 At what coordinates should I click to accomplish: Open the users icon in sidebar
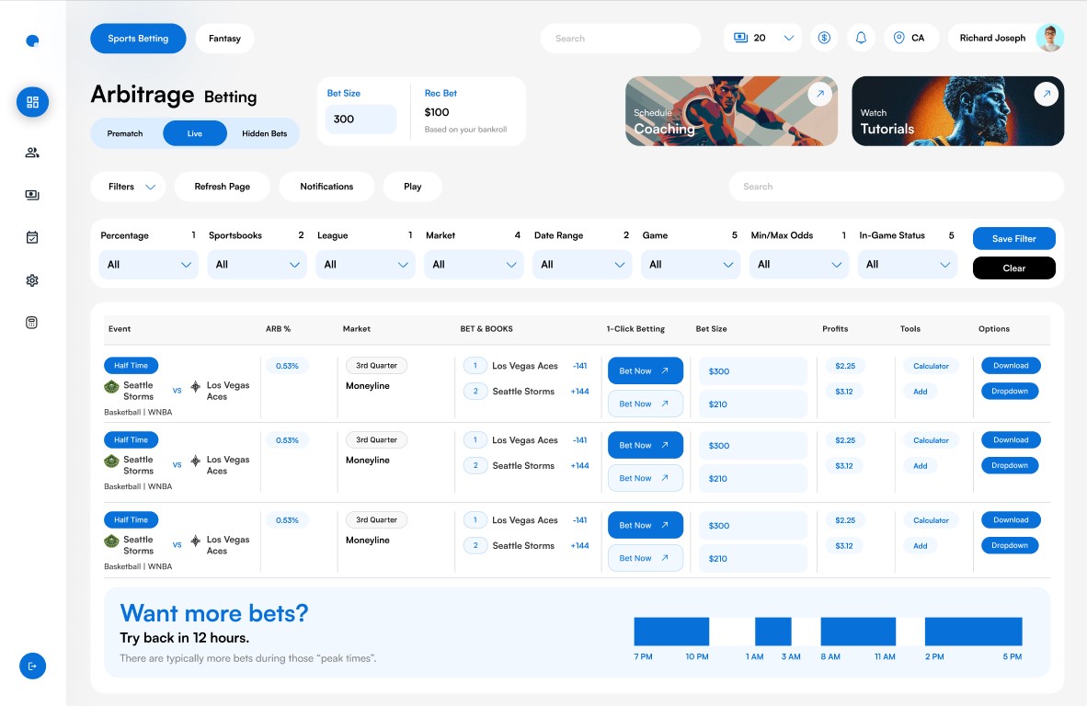pyautogui.click(x=32, y=153)
